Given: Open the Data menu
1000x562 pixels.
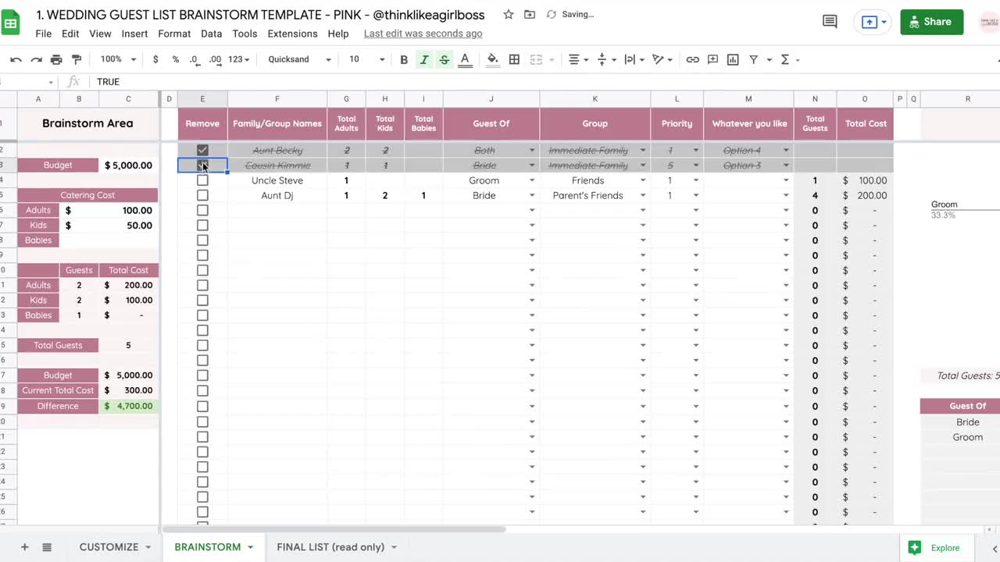Looking at the screenshot, I should 212,34.
